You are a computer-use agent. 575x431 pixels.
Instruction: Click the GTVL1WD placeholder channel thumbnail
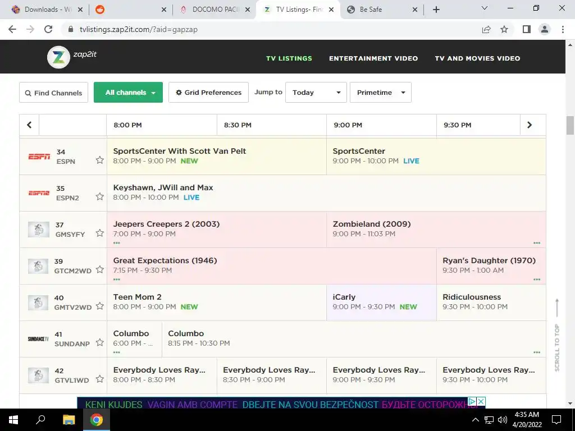39,375
